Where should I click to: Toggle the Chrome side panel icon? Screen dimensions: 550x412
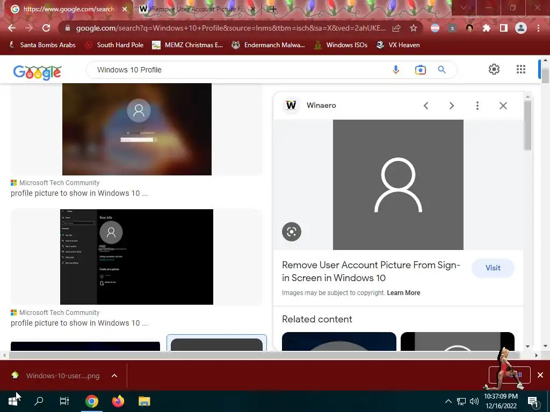(504, 28)
